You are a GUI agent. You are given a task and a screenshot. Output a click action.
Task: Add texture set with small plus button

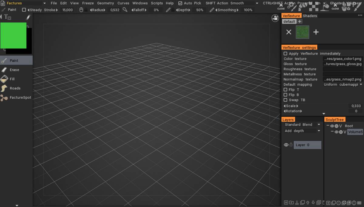[x=300, y=21]
